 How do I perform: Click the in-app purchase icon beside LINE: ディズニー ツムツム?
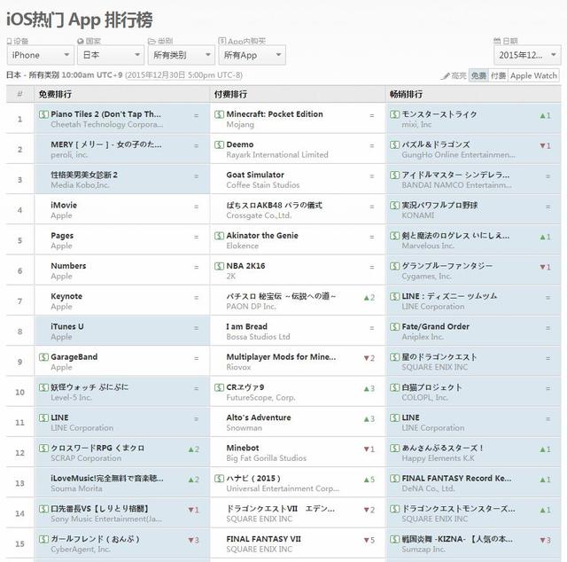pyautogui.click(x=394, y=296)
